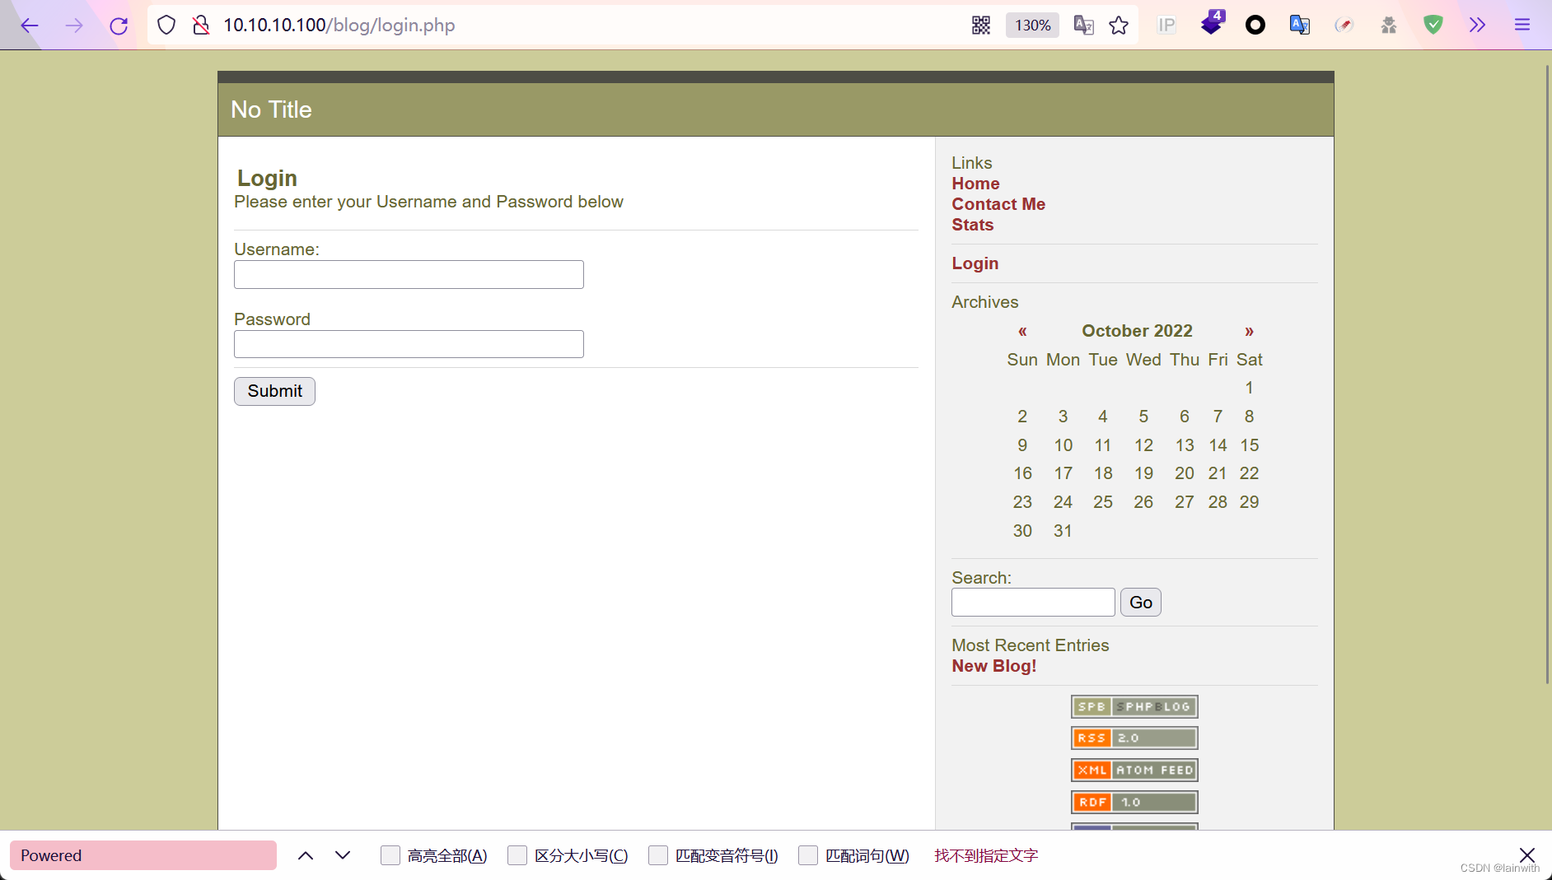Reset the 130% zoom level badge
The image size is (1552, 880).
1032,26
